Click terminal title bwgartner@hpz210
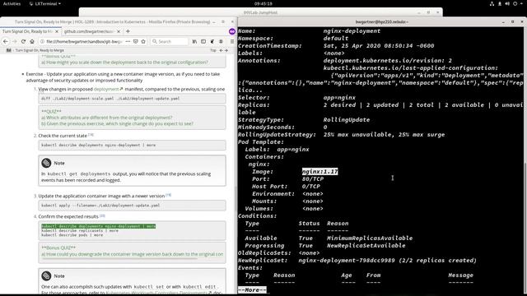Viewport: 527px width, 296px height. tap(382, 22)
